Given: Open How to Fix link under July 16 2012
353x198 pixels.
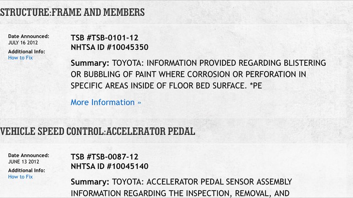Looking at the screenshot, I should pyautogui.click(x=20, y=58).
